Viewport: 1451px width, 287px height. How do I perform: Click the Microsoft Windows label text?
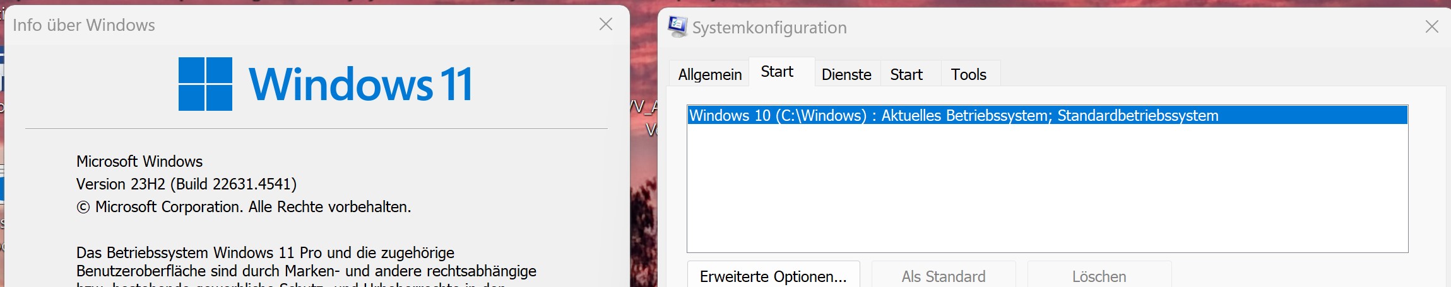(139, 161)
